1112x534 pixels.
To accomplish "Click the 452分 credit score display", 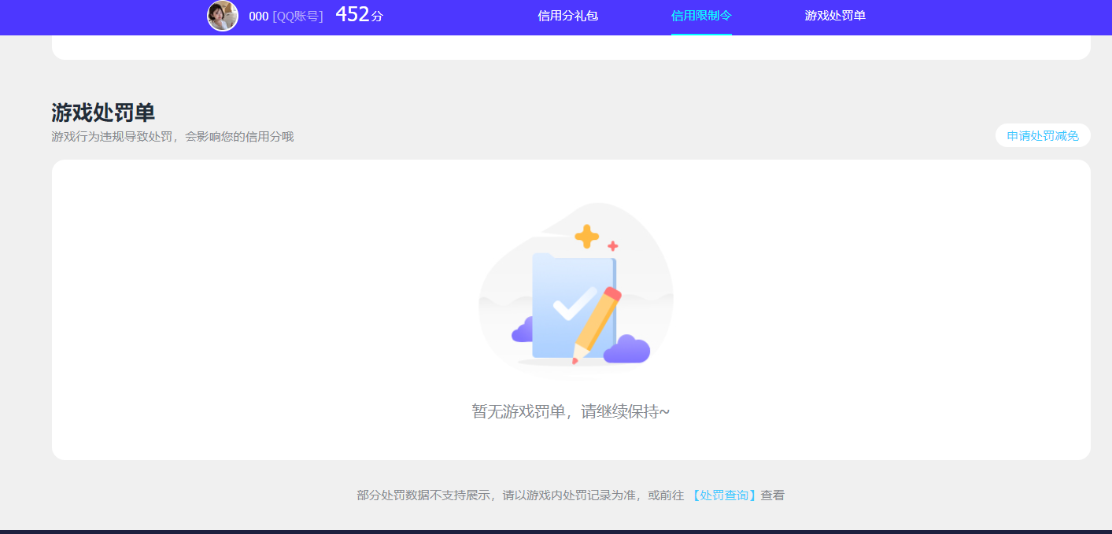I will pos(359,14).
